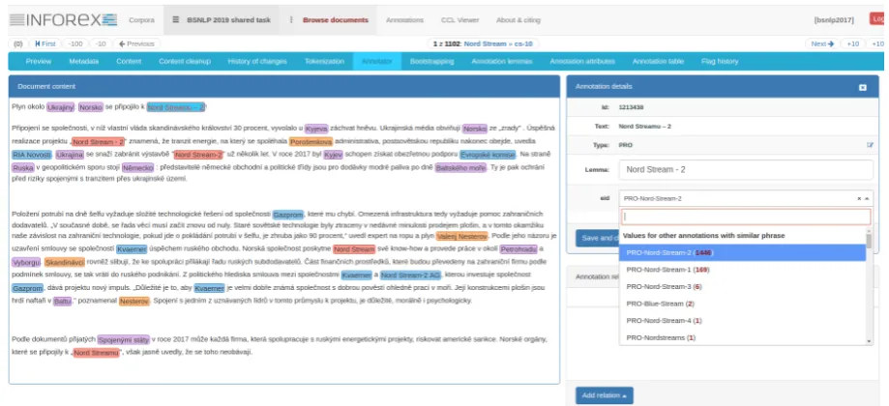889x406 pixels.
Task: Select the Vyborgu annotation
Action: click(x=26, y=263)
